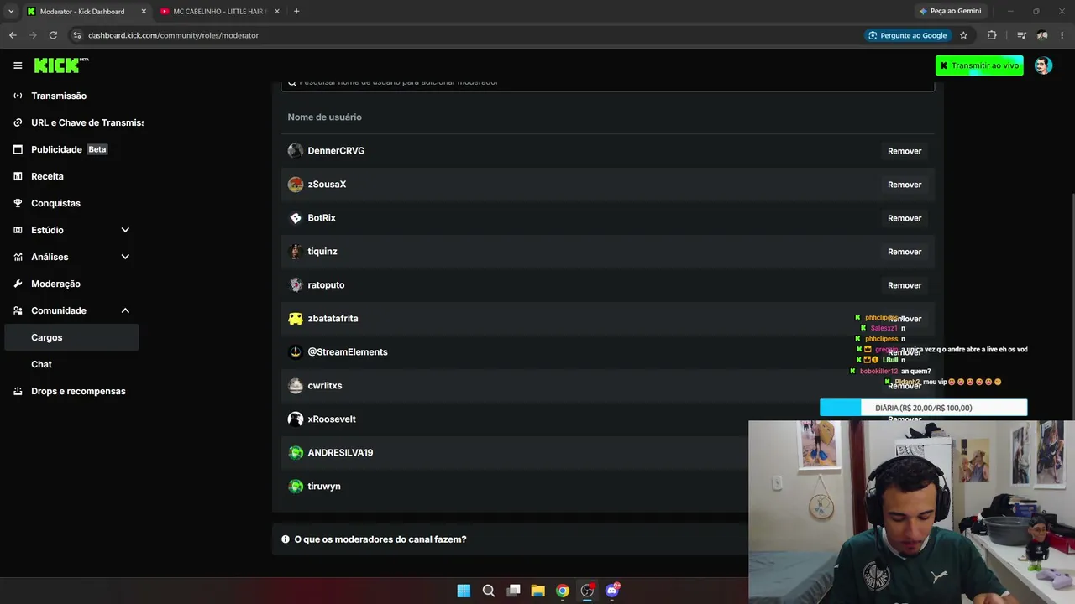This screenshot has width=1075, height=604.
Task: Open the tab search dropdown
Action: point(11,11)
